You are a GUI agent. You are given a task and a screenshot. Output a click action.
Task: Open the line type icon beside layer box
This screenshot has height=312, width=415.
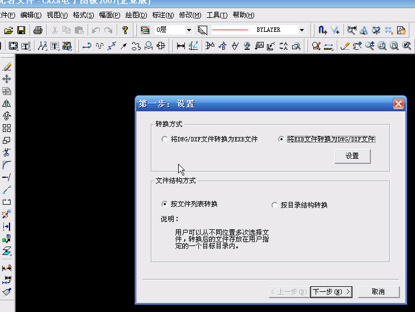pos(202,30)
